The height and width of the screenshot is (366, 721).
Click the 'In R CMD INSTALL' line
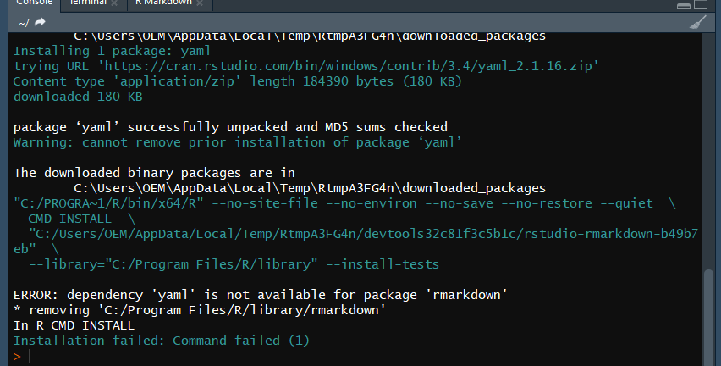point(74,325)
